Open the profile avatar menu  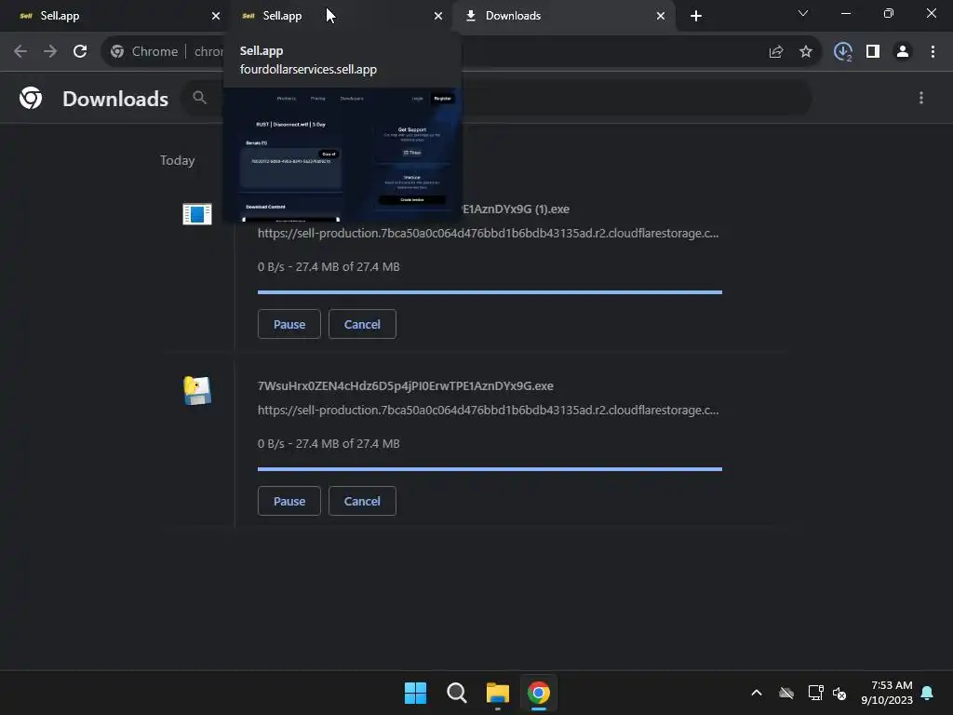click(x=903, y=52)
